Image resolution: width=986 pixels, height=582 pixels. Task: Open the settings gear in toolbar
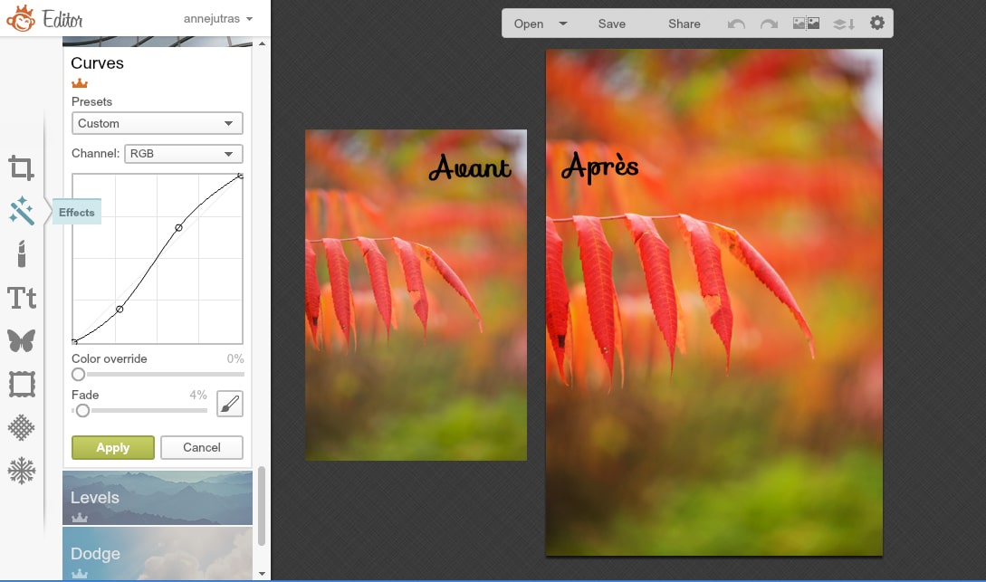(876, 24)
